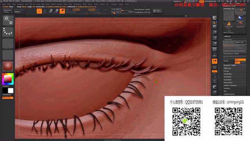Viewport: 250px width, 141px height.
Task: Open the Zscript menu
Action: pos(127,4)
